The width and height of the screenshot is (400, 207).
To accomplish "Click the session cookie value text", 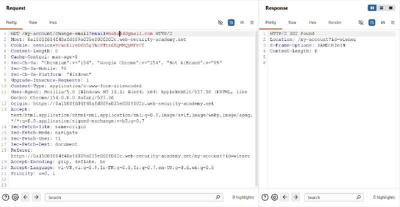I will click(99, 45).
